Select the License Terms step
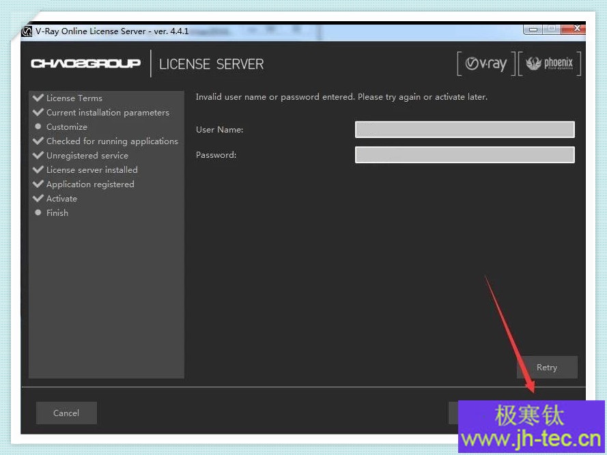Image resolution: width=607 pixels, height=455 pixels. click(74, 98)
